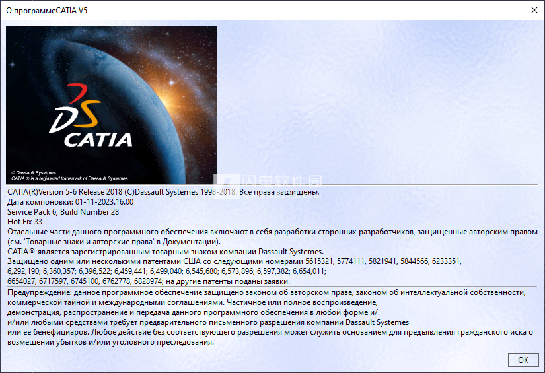Close the About CATIA V5 dialog
Screen dimensions: 545x373
[x=534, y=10]
